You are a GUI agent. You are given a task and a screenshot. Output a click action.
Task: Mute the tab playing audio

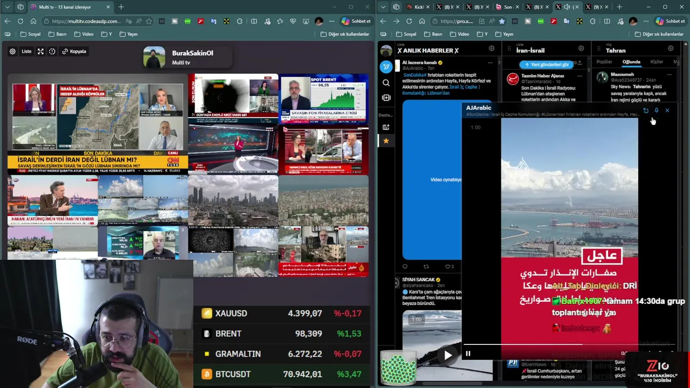coord(567,7)
